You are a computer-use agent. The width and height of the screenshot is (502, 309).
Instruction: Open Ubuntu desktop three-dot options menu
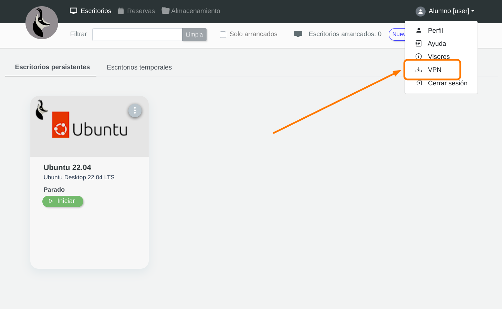[x=135, y=111]
